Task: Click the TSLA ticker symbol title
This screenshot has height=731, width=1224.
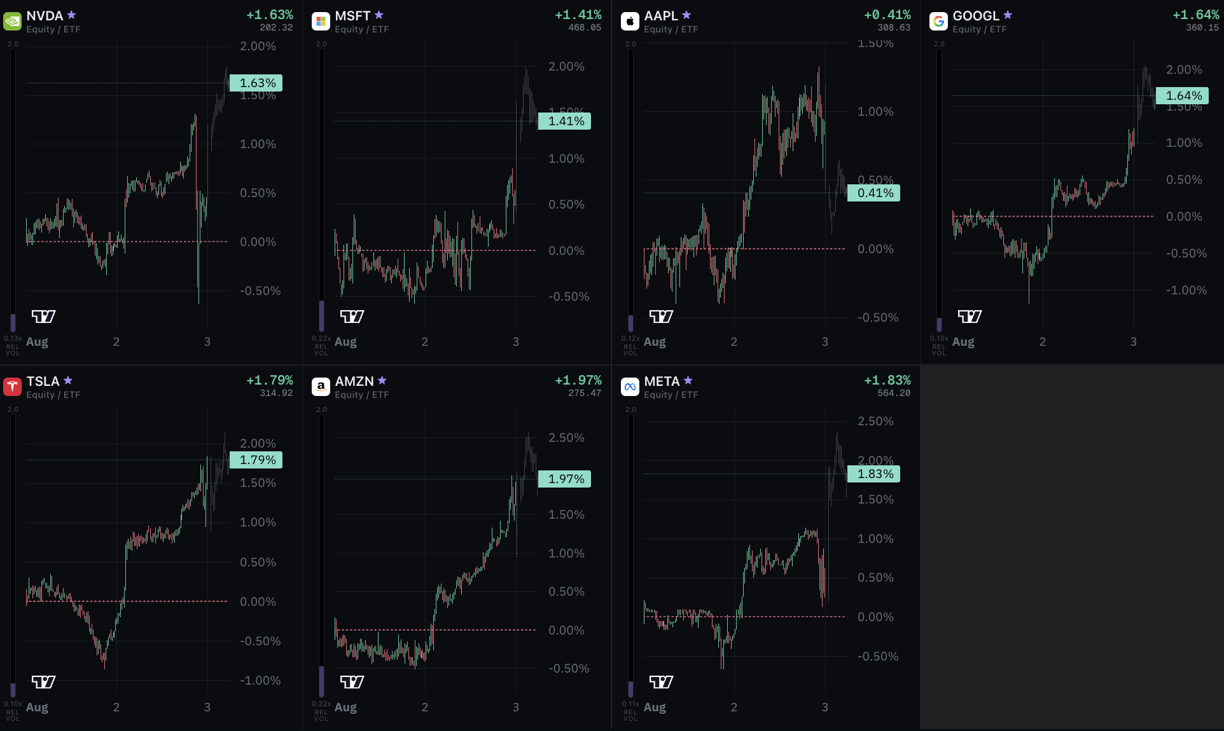Action: [x=43, y=381]
